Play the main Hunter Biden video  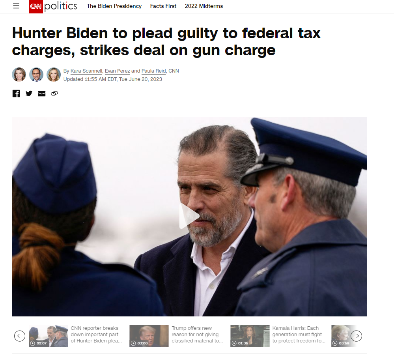189,217
